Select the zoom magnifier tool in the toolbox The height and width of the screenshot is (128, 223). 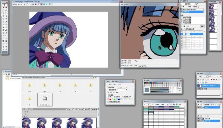coord(6,16)
